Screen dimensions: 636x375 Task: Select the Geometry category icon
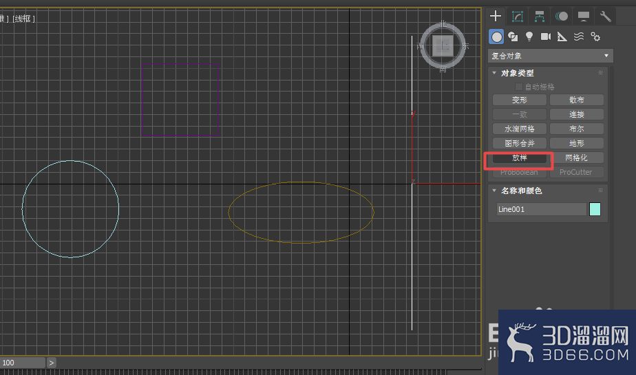(x=496, y=37)
